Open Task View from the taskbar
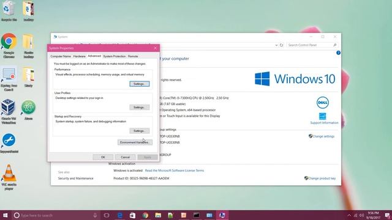Image resolution: width=392 pixels, height=220 pixels. click(x=107, y=215)
